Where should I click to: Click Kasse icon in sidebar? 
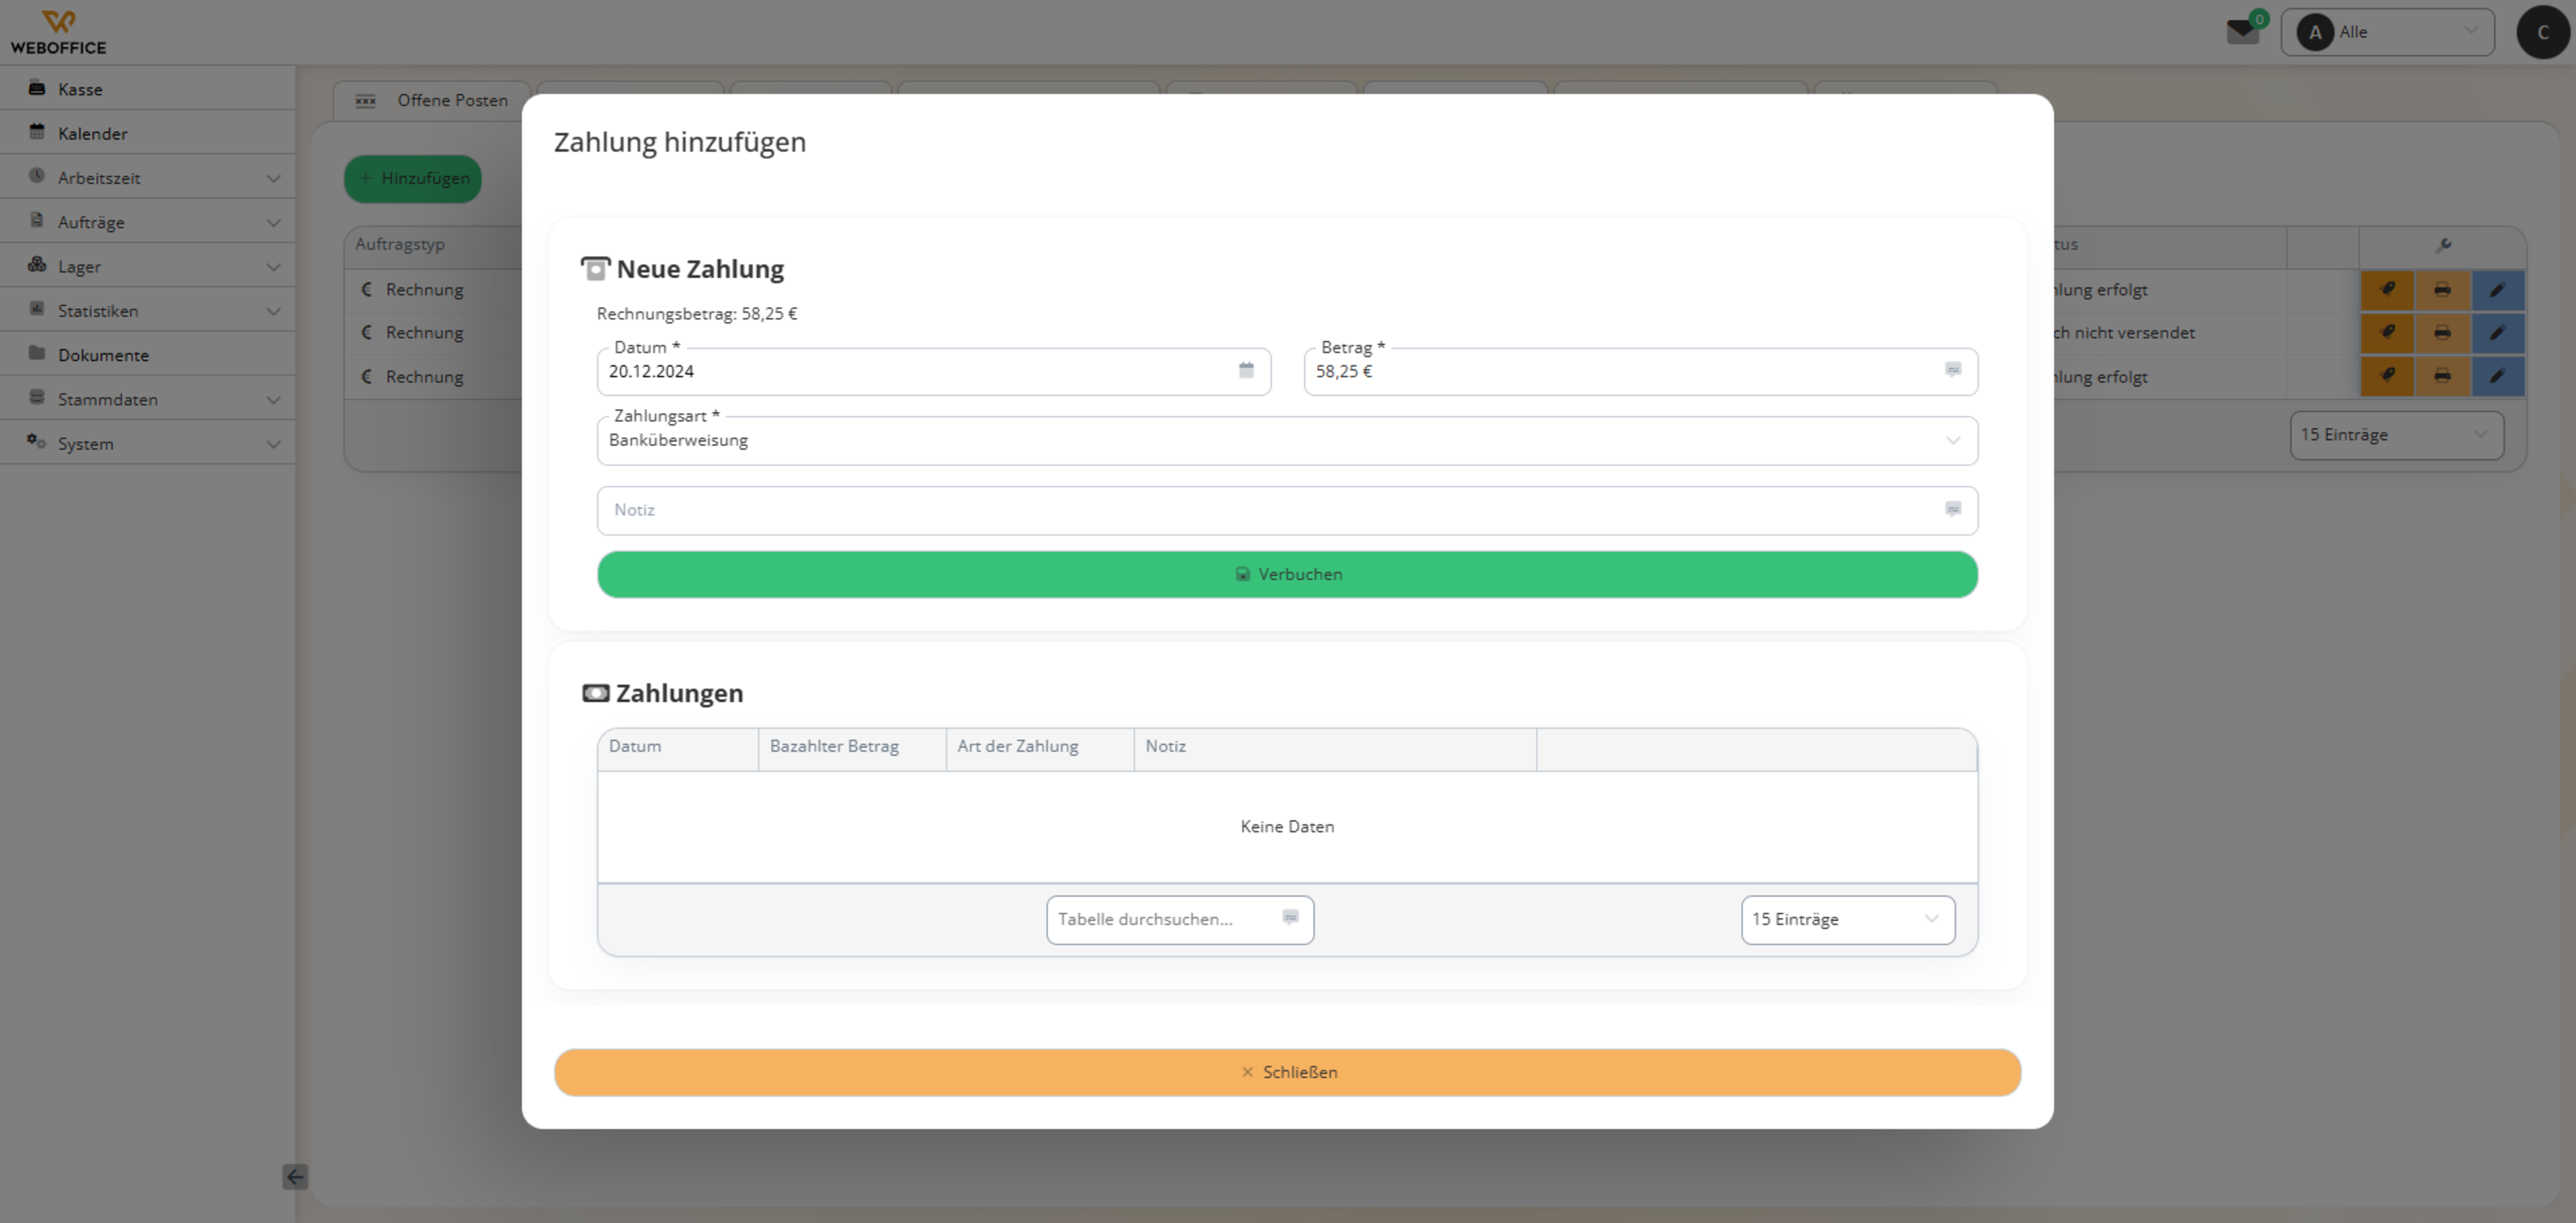click(x=37, y=88)
